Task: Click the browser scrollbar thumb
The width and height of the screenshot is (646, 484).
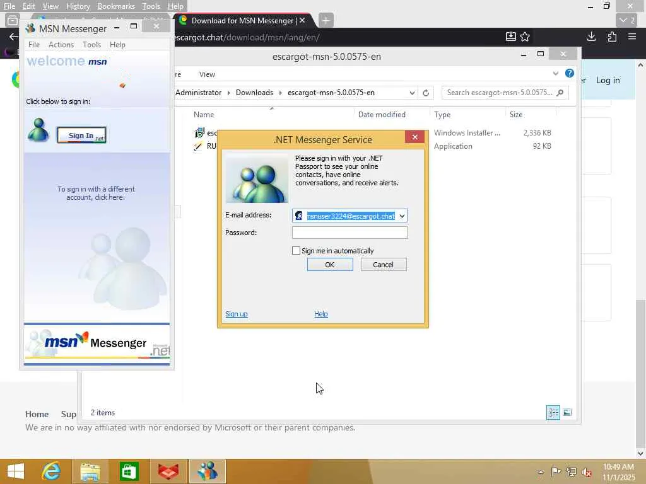Action: point(641,373)
